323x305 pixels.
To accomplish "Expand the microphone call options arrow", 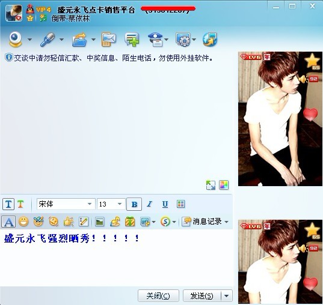I will point(61,39).
